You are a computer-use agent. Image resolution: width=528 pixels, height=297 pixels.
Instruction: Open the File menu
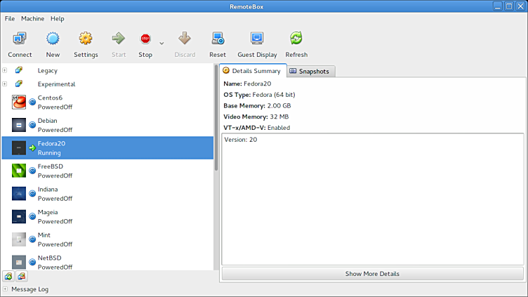click(10, 18)
